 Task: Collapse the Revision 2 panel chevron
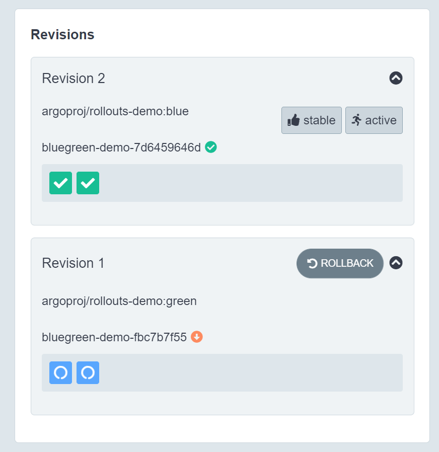(396, 78)
